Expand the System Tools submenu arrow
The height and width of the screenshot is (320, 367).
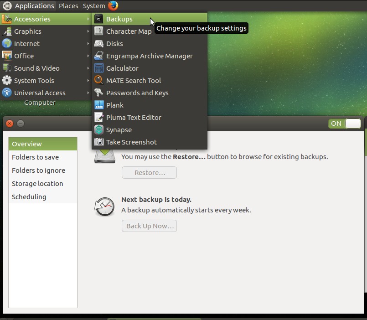coord(88,80)
